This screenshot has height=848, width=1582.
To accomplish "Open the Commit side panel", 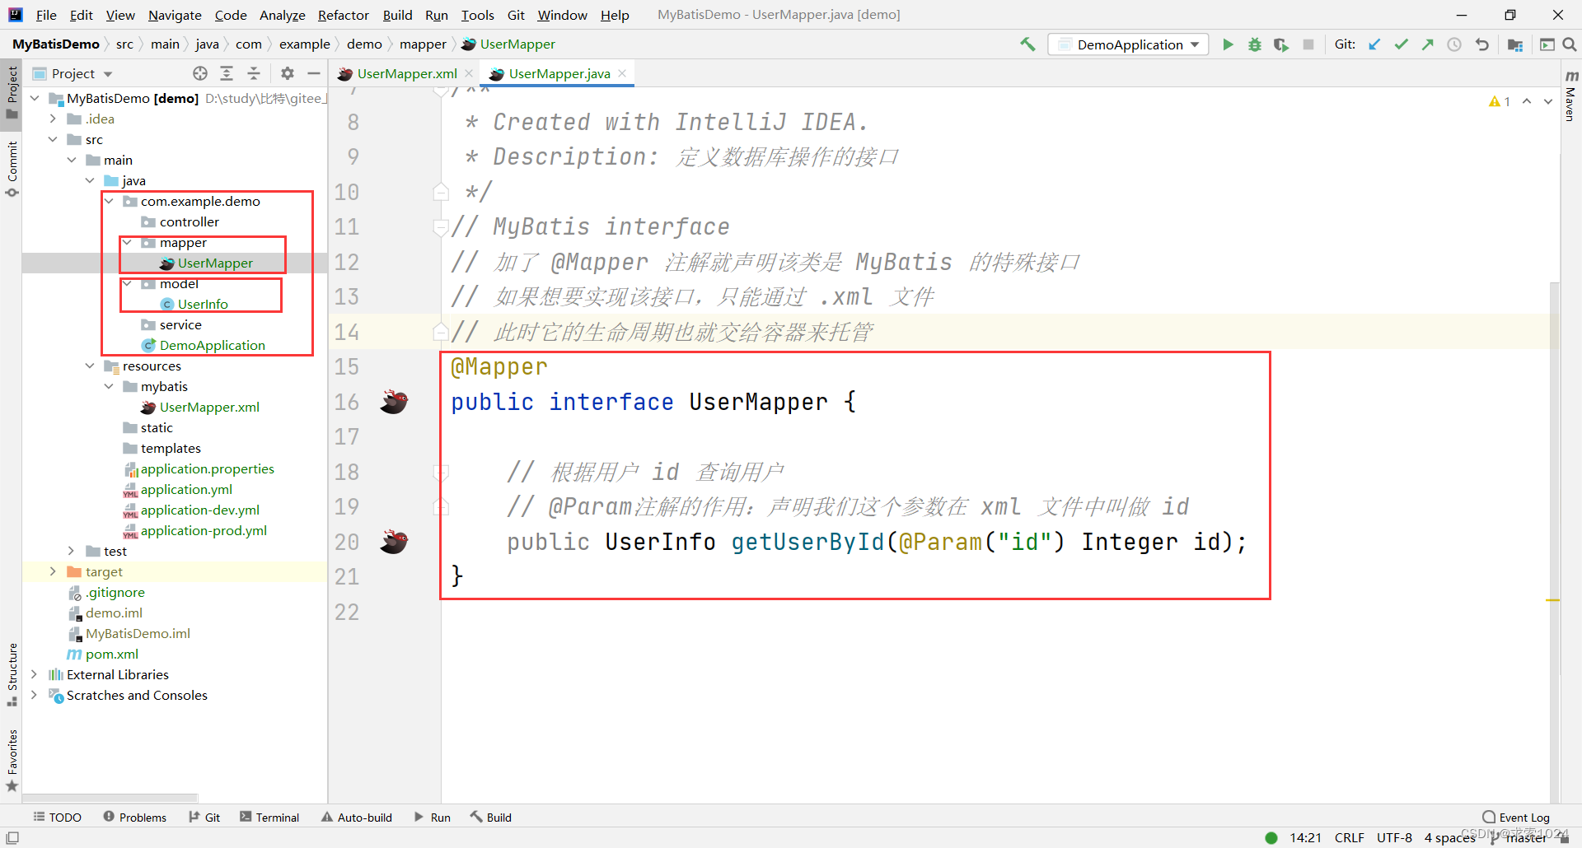I will click(12, 170).
